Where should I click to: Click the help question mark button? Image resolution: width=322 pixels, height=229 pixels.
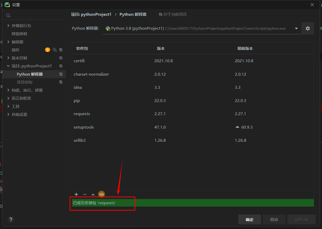[x=11, y=219]
